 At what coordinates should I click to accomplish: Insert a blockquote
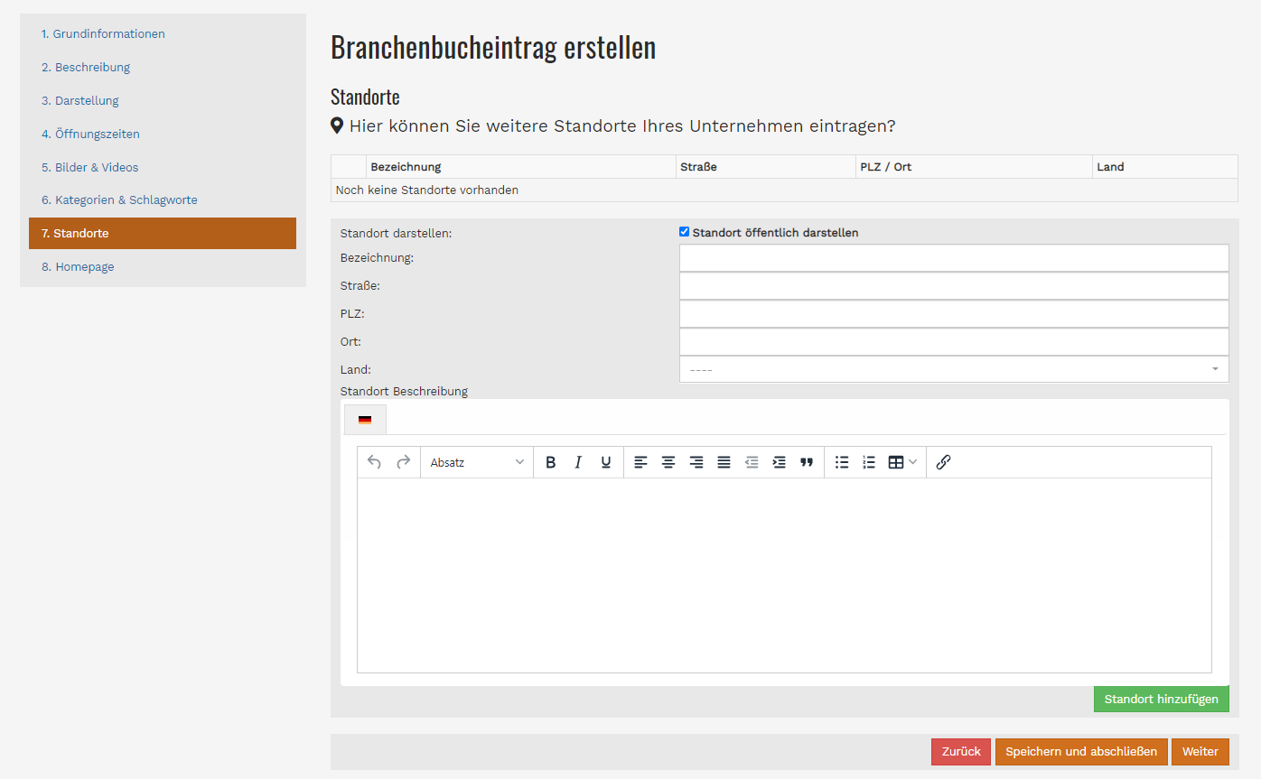pos(807,462)
